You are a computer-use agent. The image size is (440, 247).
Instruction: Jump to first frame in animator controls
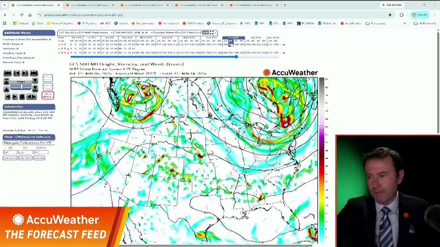8,73
